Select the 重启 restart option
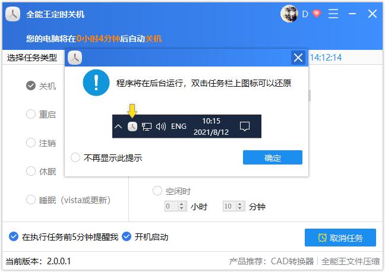 point(41,115)
